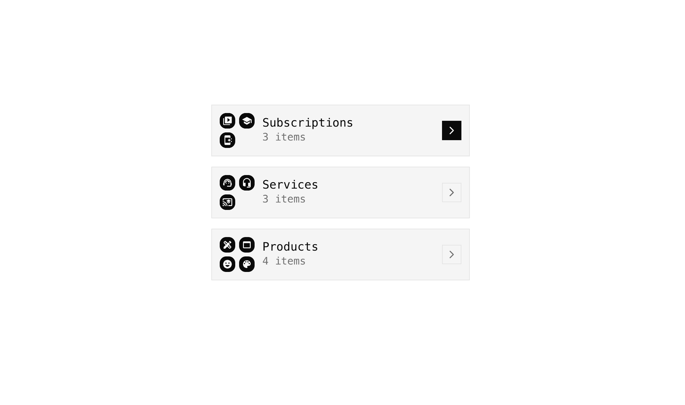Click the support agent face icon
The height and width of the screenshot is (405, 685).
coord(227,183)
